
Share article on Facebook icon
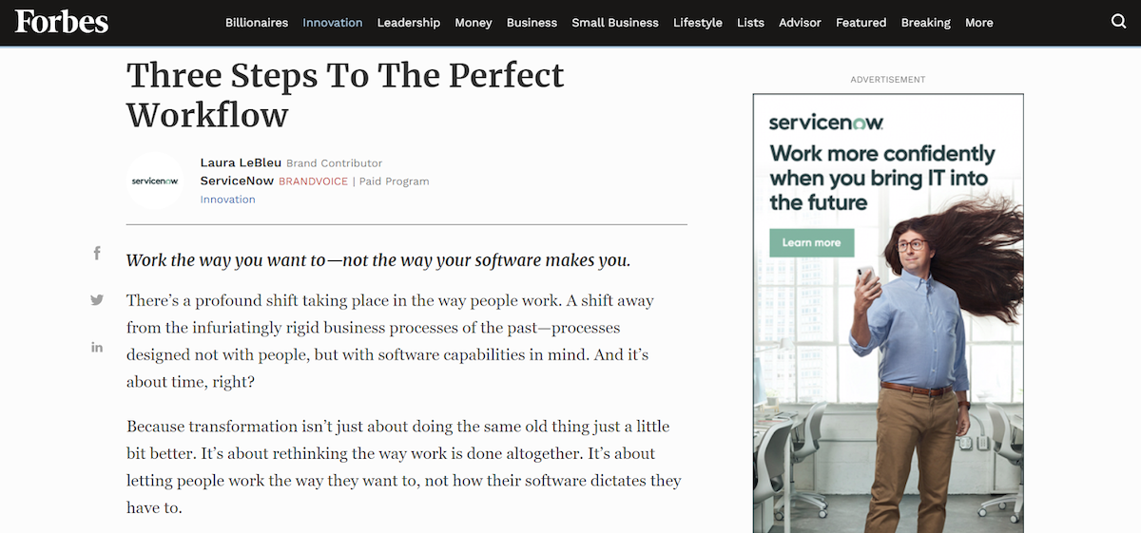click(x=97, y=253)
